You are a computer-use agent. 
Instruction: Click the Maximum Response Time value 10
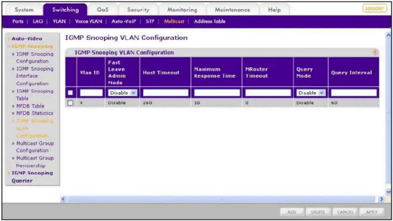pos(197,103)
